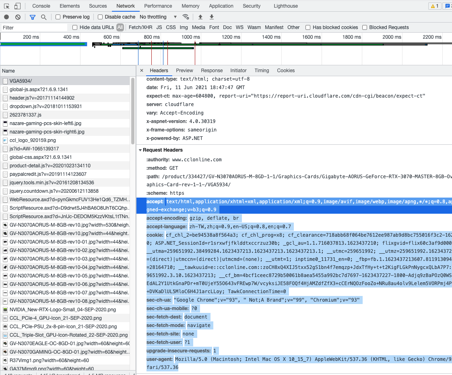Image resolution: width=452 pixels, height=375 pixels.
Task: Open the warnings counter badge
Action: (434, 6)
